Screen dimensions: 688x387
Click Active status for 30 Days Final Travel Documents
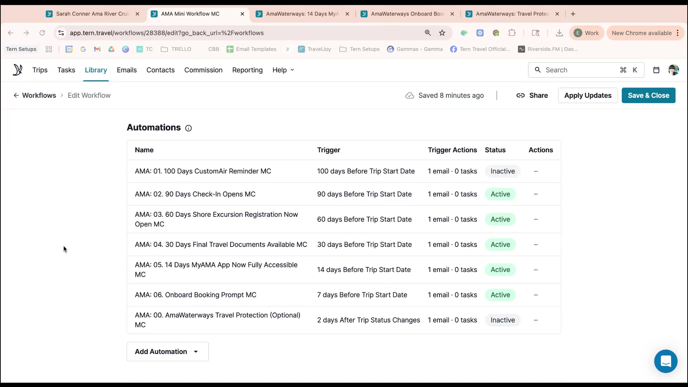[x=500, y=245]
